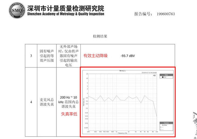Click the 2k tick on frequency axis
This screenshot has height=139, width=197.
click(x=129, y=132)
